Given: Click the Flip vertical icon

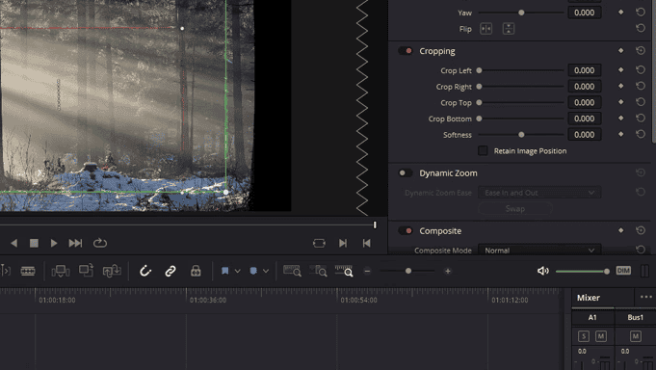Looking at the screenshot, I should (x=509, y=29).
